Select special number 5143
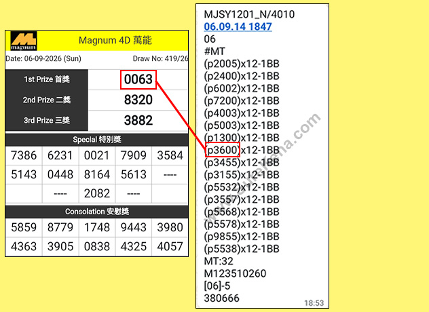This screenshot has height=312, width=429. coord(24,175)
